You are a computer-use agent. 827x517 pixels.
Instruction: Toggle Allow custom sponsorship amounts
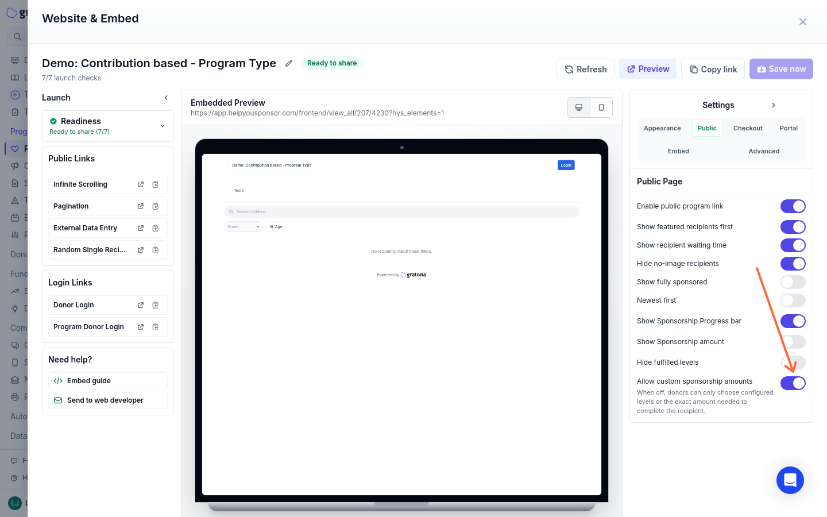point(793,383)
